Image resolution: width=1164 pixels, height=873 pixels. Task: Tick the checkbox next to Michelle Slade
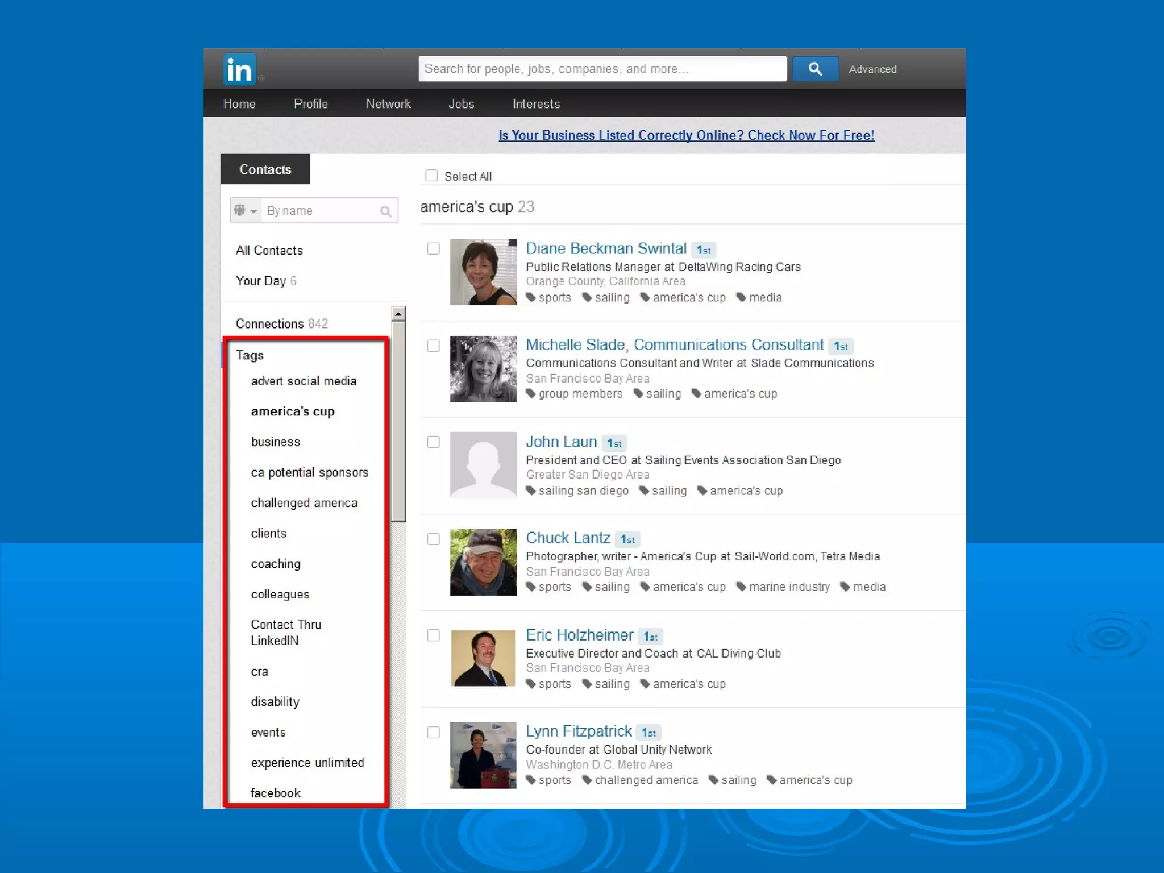(433, 346)
